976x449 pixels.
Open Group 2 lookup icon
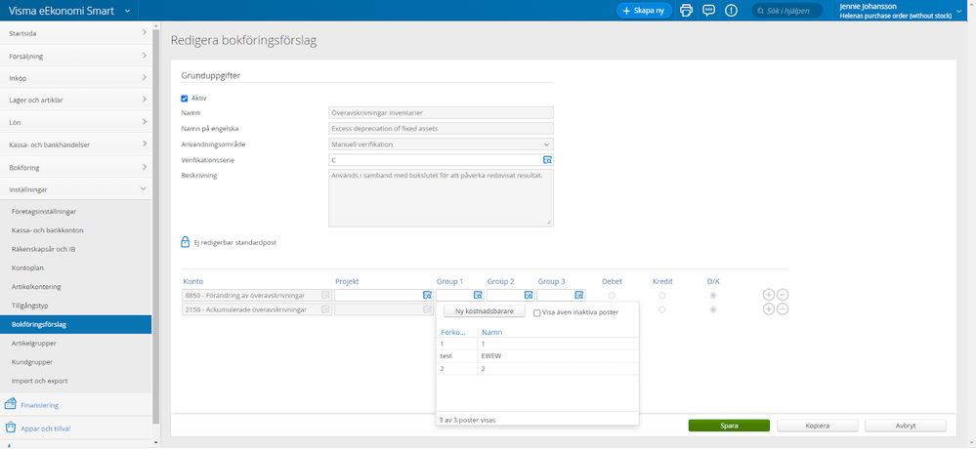(x=528, y=295)
